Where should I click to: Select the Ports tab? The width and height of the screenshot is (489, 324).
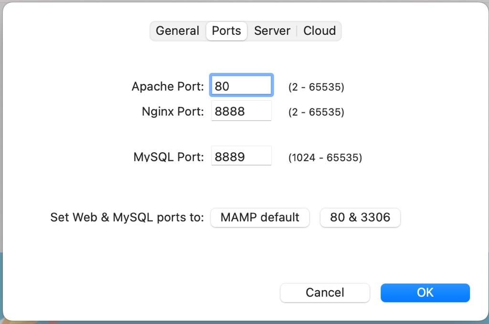coord(226,31)
